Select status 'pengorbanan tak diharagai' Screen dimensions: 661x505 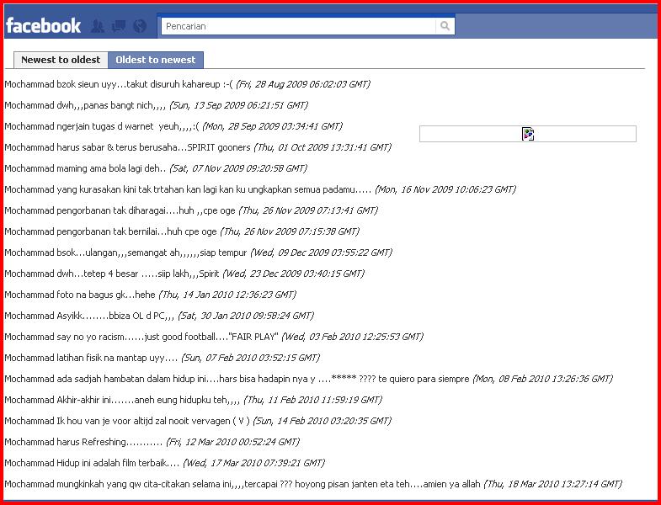[120, 210]
